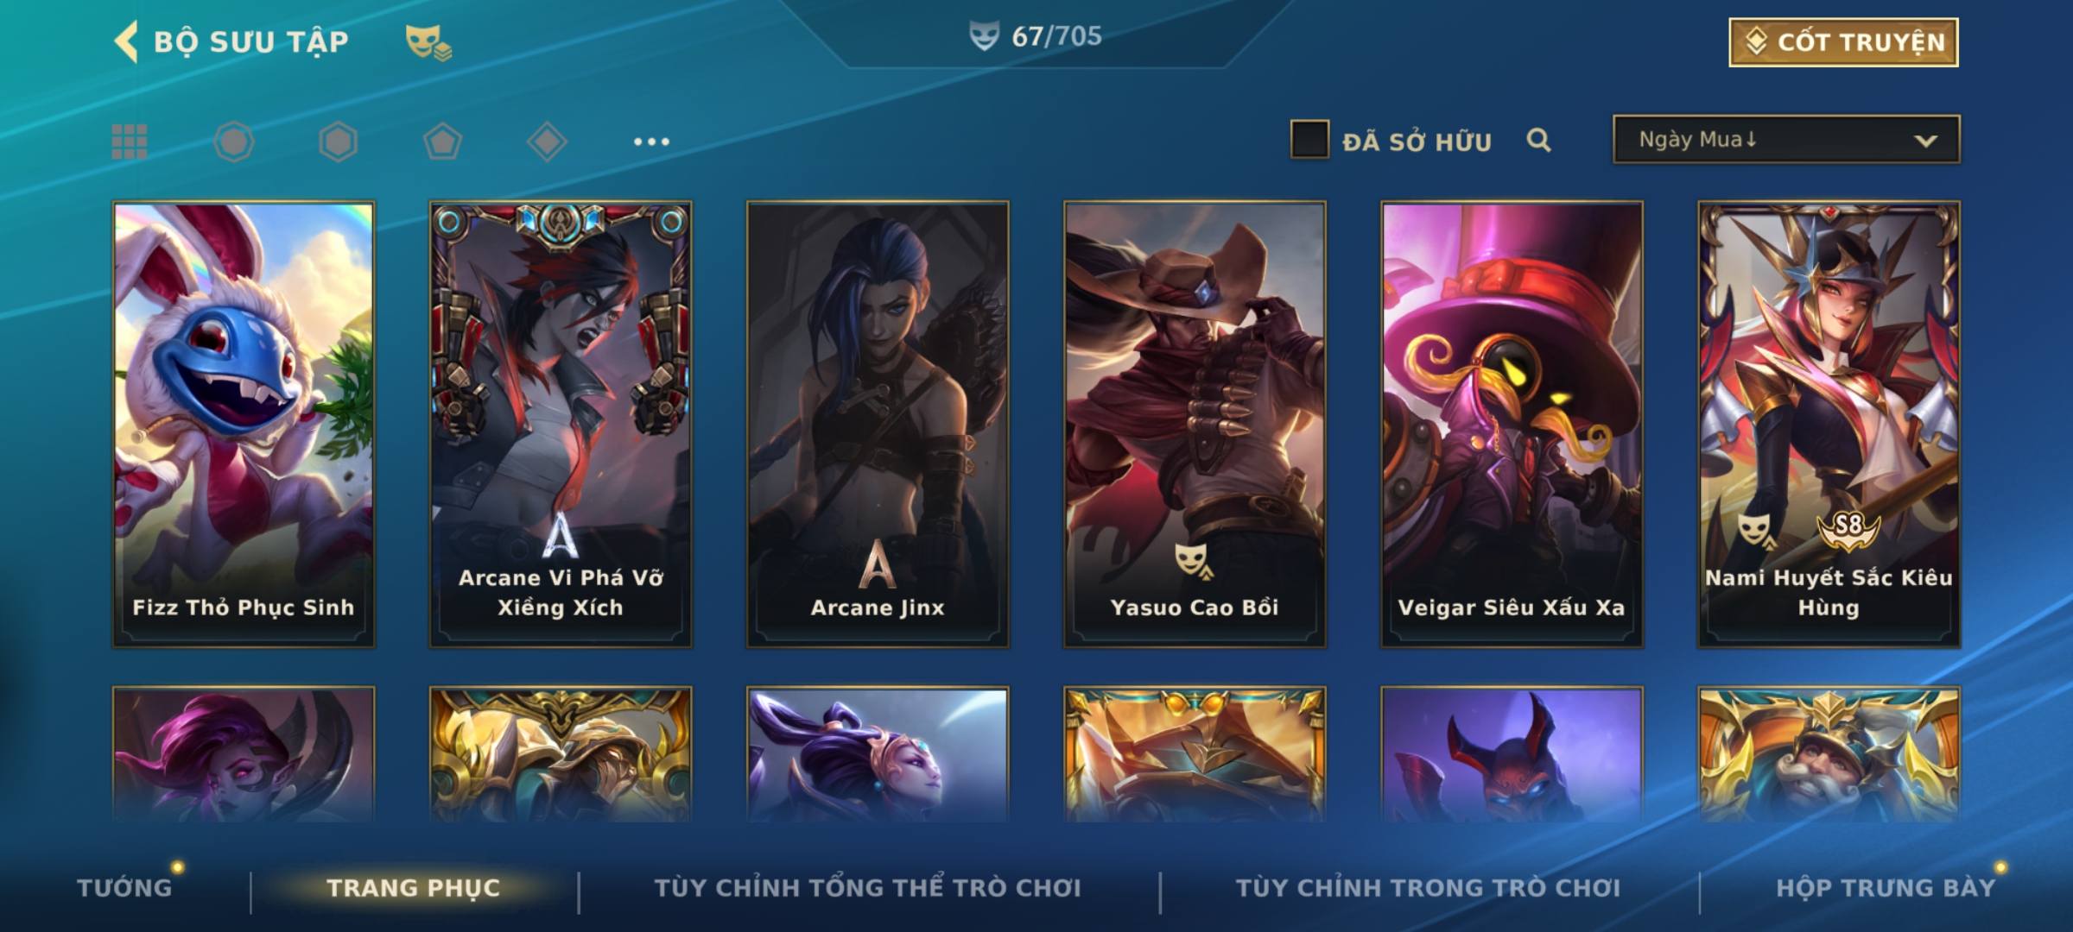This screenshot has width=2073, height=932.
Task: Open the Hộp Trưng Bày tab
Action: (x=1886, y=887)
